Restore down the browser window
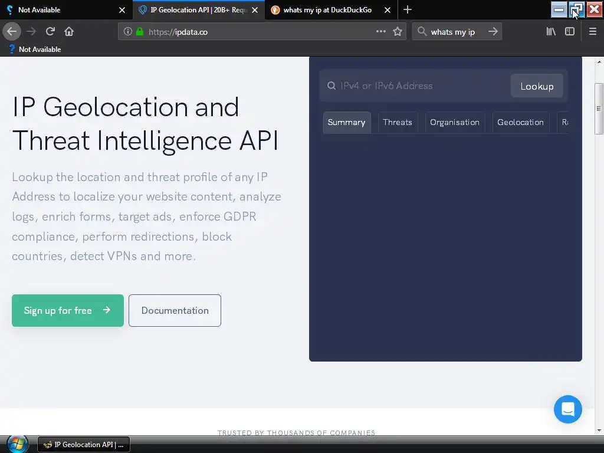 pos(577,9)
